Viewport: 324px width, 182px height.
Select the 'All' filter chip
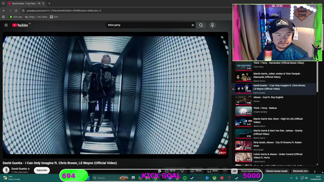click(234, 171)
